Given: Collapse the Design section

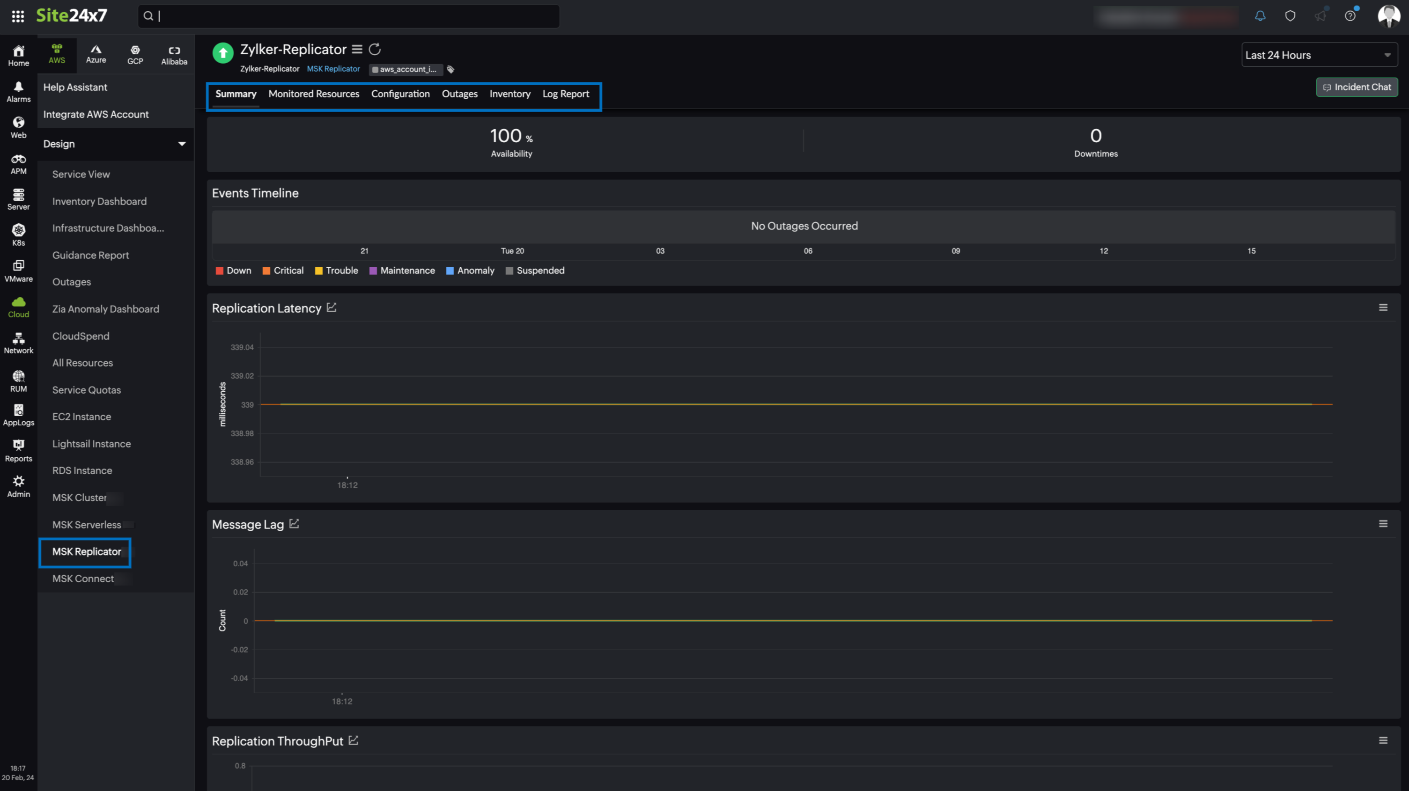Looking at the screenshot, I should [x=182, y=144].
